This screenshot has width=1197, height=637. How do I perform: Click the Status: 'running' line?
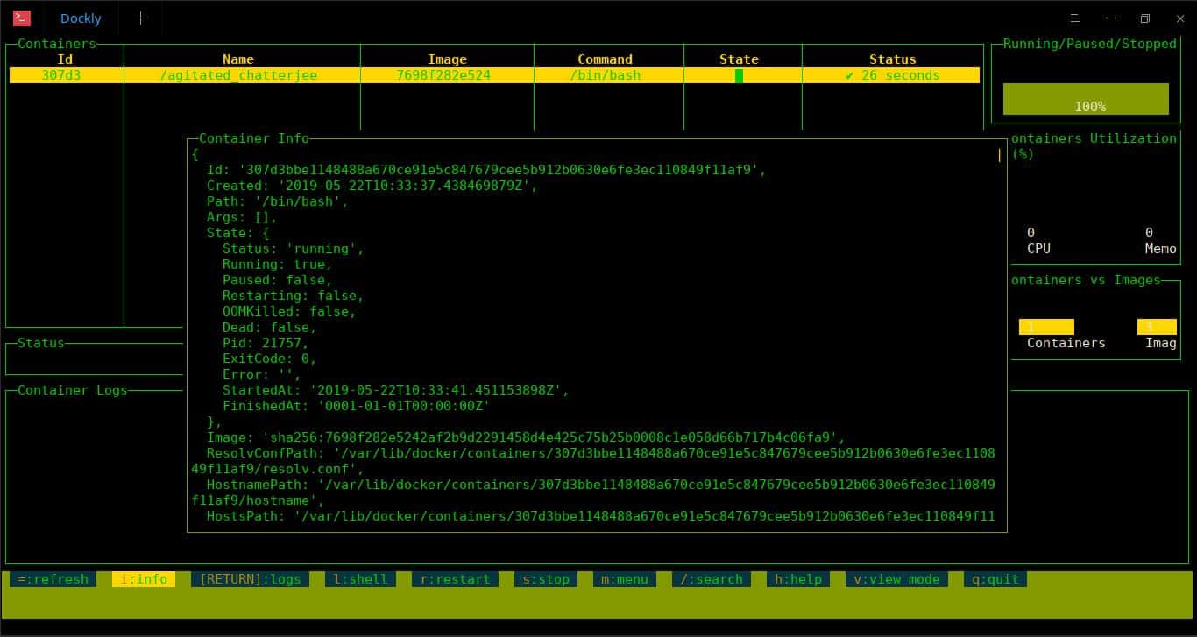click(x=293, y=248)
